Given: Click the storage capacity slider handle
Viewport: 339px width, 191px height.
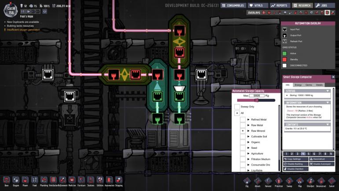Looking at the screenshot, I should coord(256,100).
